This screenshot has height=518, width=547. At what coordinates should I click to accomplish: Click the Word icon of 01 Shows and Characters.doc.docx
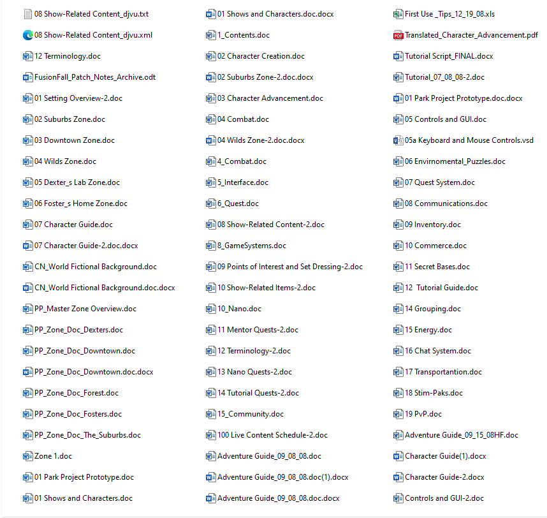(211, 14)
